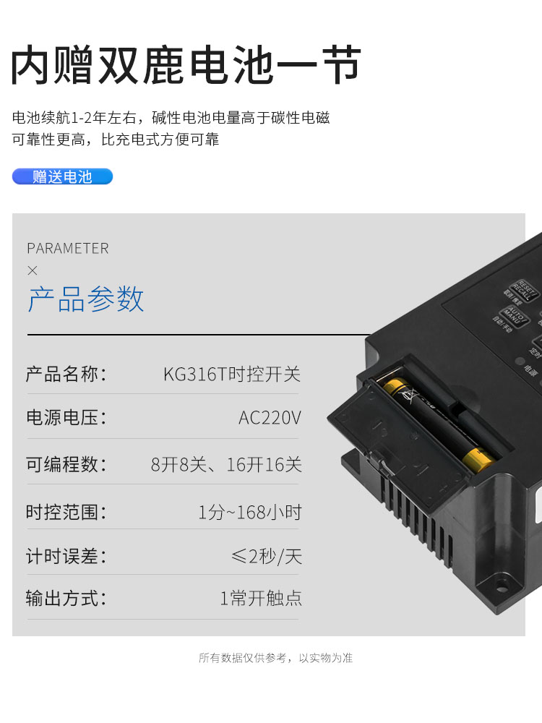Click the 1分~168小时 time range value
The width and height of the screenshot is (542, 723).
250,513
